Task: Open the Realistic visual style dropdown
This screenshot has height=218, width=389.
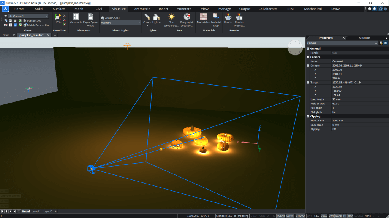Action: point(120,23)
